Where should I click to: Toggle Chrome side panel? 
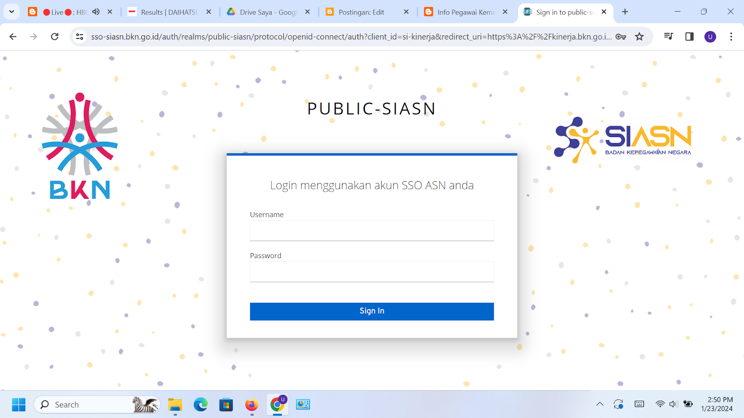click(690, 37)
